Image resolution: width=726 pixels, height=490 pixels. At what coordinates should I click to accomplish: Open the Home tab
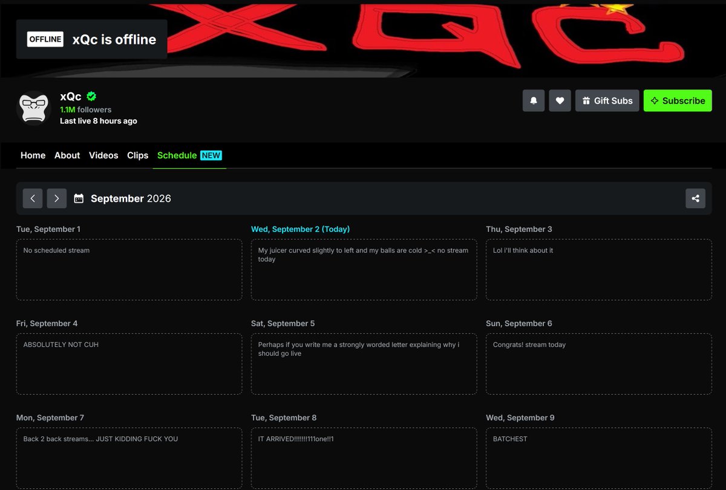pos(33,155)
